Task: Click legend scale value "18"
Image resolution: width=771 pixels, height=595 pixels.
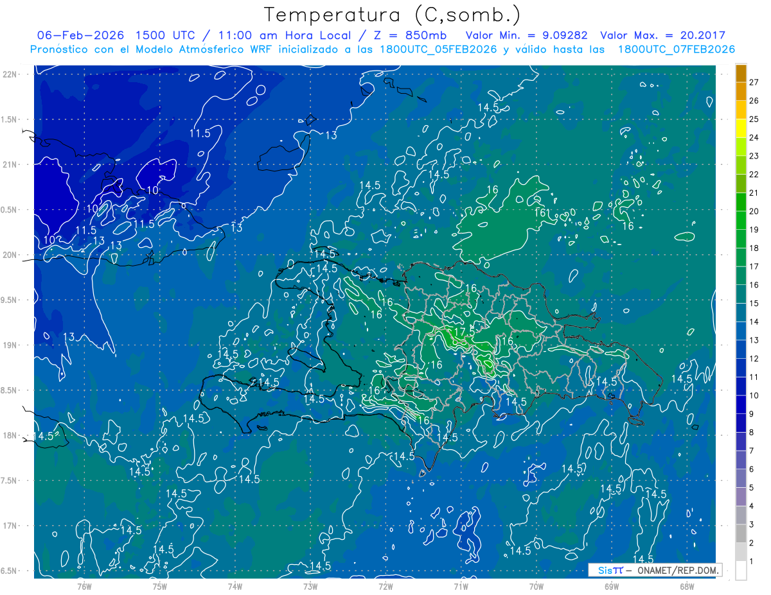Action: point(754,248)
